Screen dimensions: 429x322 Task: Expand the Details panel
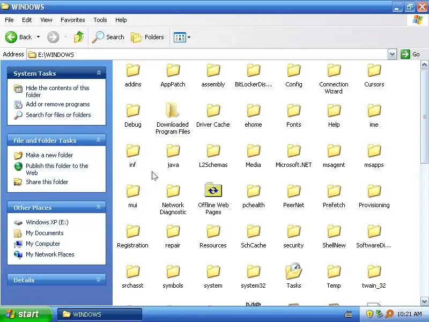click(99, 280)
